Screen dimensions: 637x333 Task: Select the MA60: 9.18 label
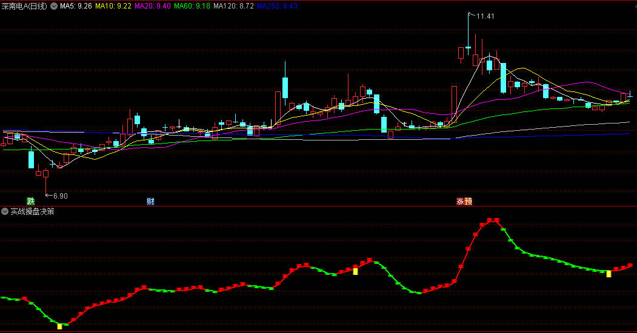click(x=192, y=6)
